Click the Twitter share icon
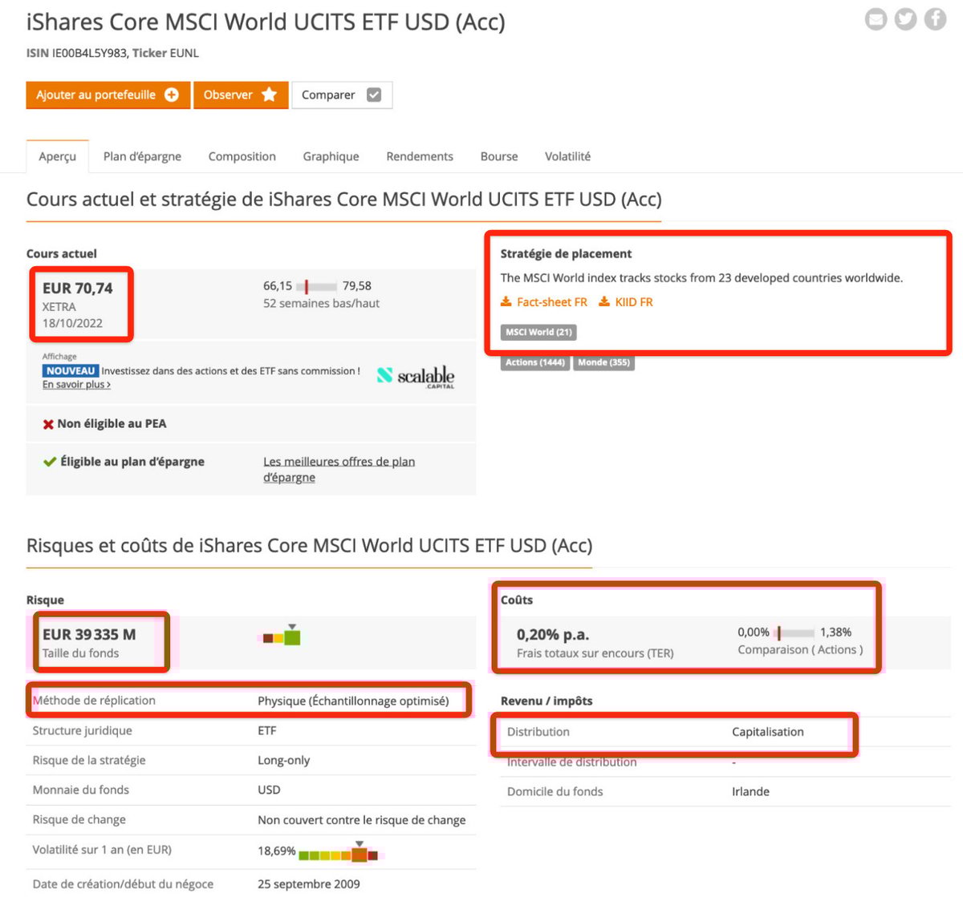 coord(905,18)
